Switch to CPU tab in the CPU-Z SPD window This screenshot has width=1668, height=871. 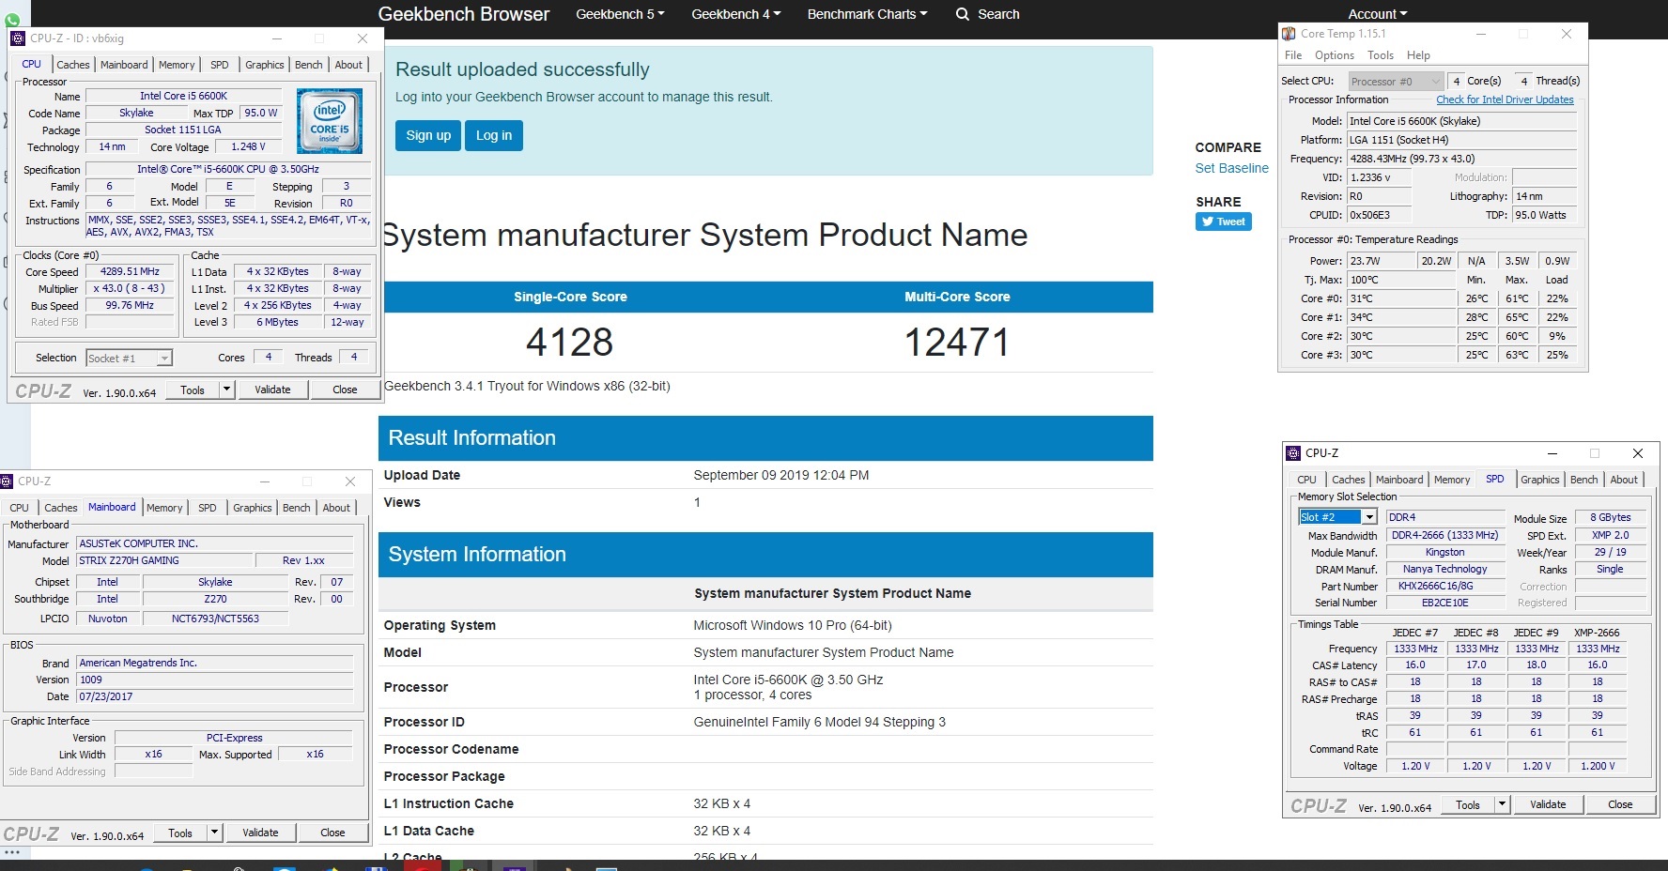point(1306,480)
